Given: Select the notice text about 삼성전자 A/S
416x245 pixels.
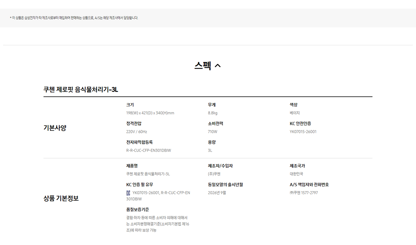Looking at the screenshot, I should 74,18.
